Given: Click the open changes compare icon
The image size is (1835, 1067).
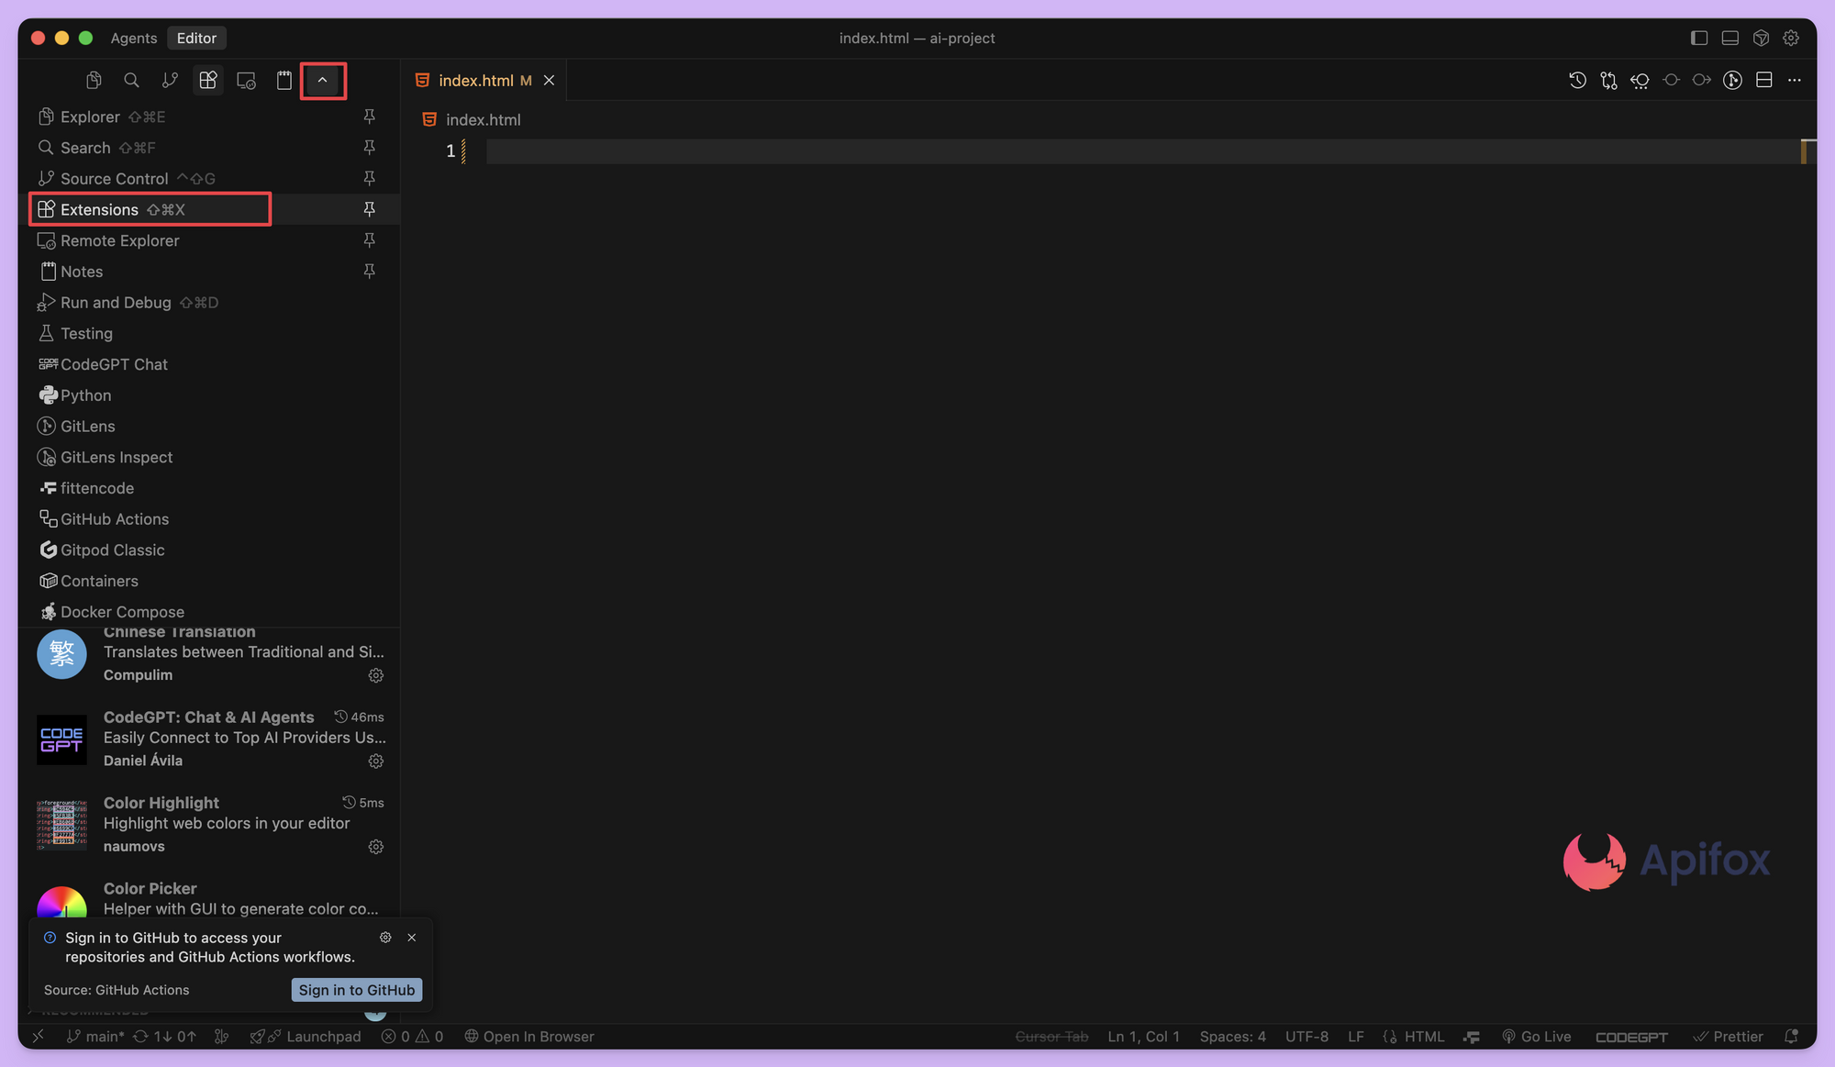Looking at the screenshot, I should [x=1608, y=81].
